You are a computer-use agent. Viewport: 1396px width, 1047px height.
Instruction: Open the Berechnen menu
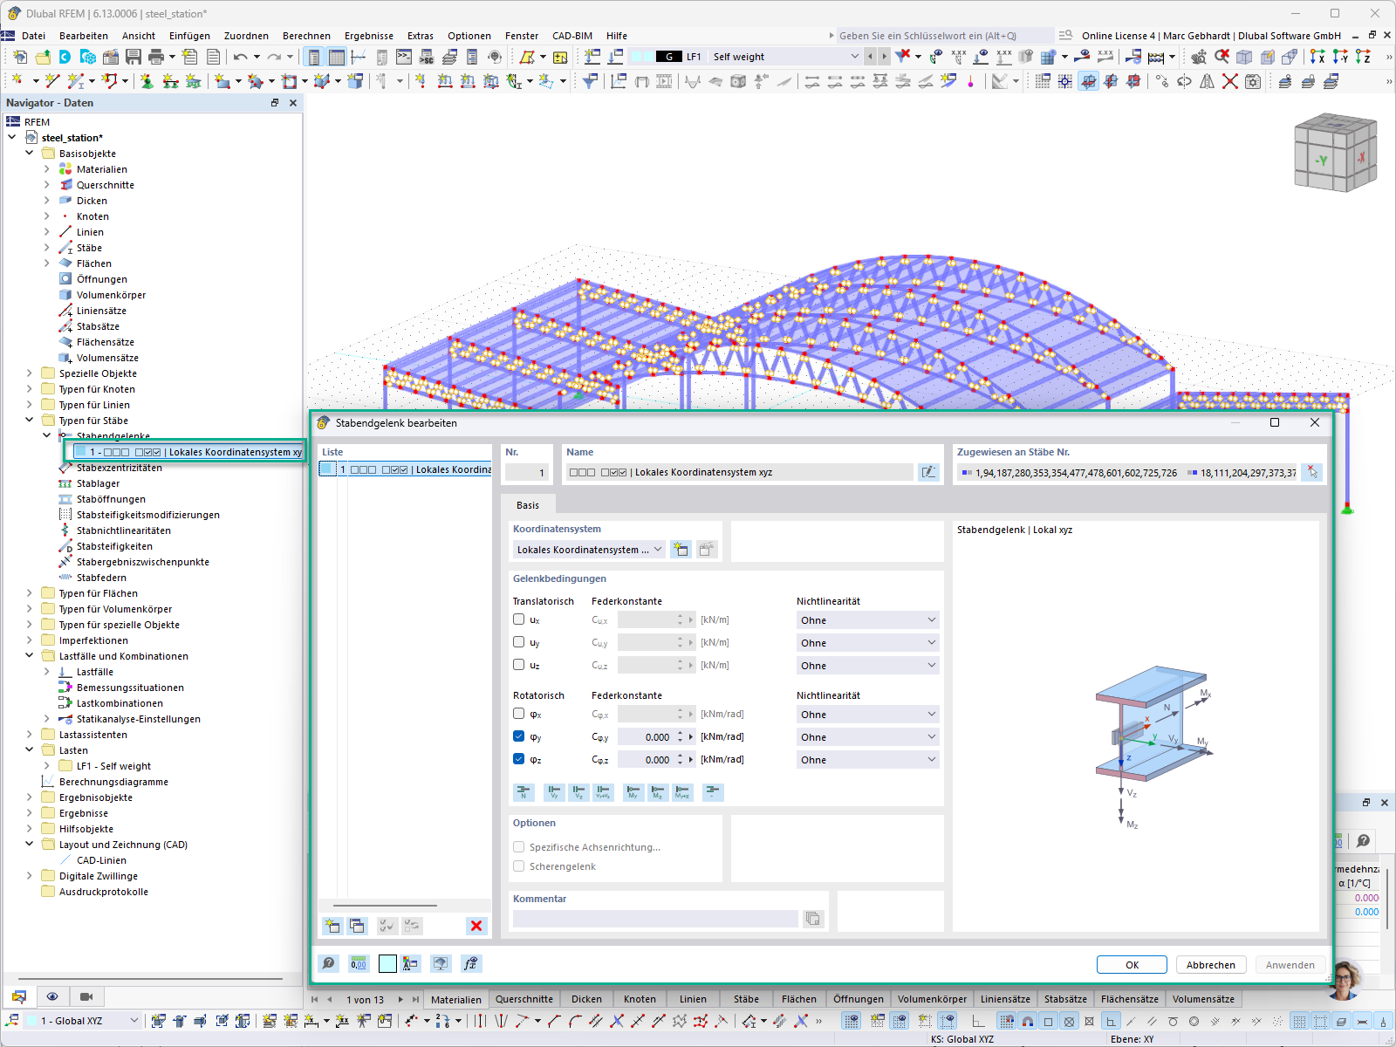tap(306, 36)
